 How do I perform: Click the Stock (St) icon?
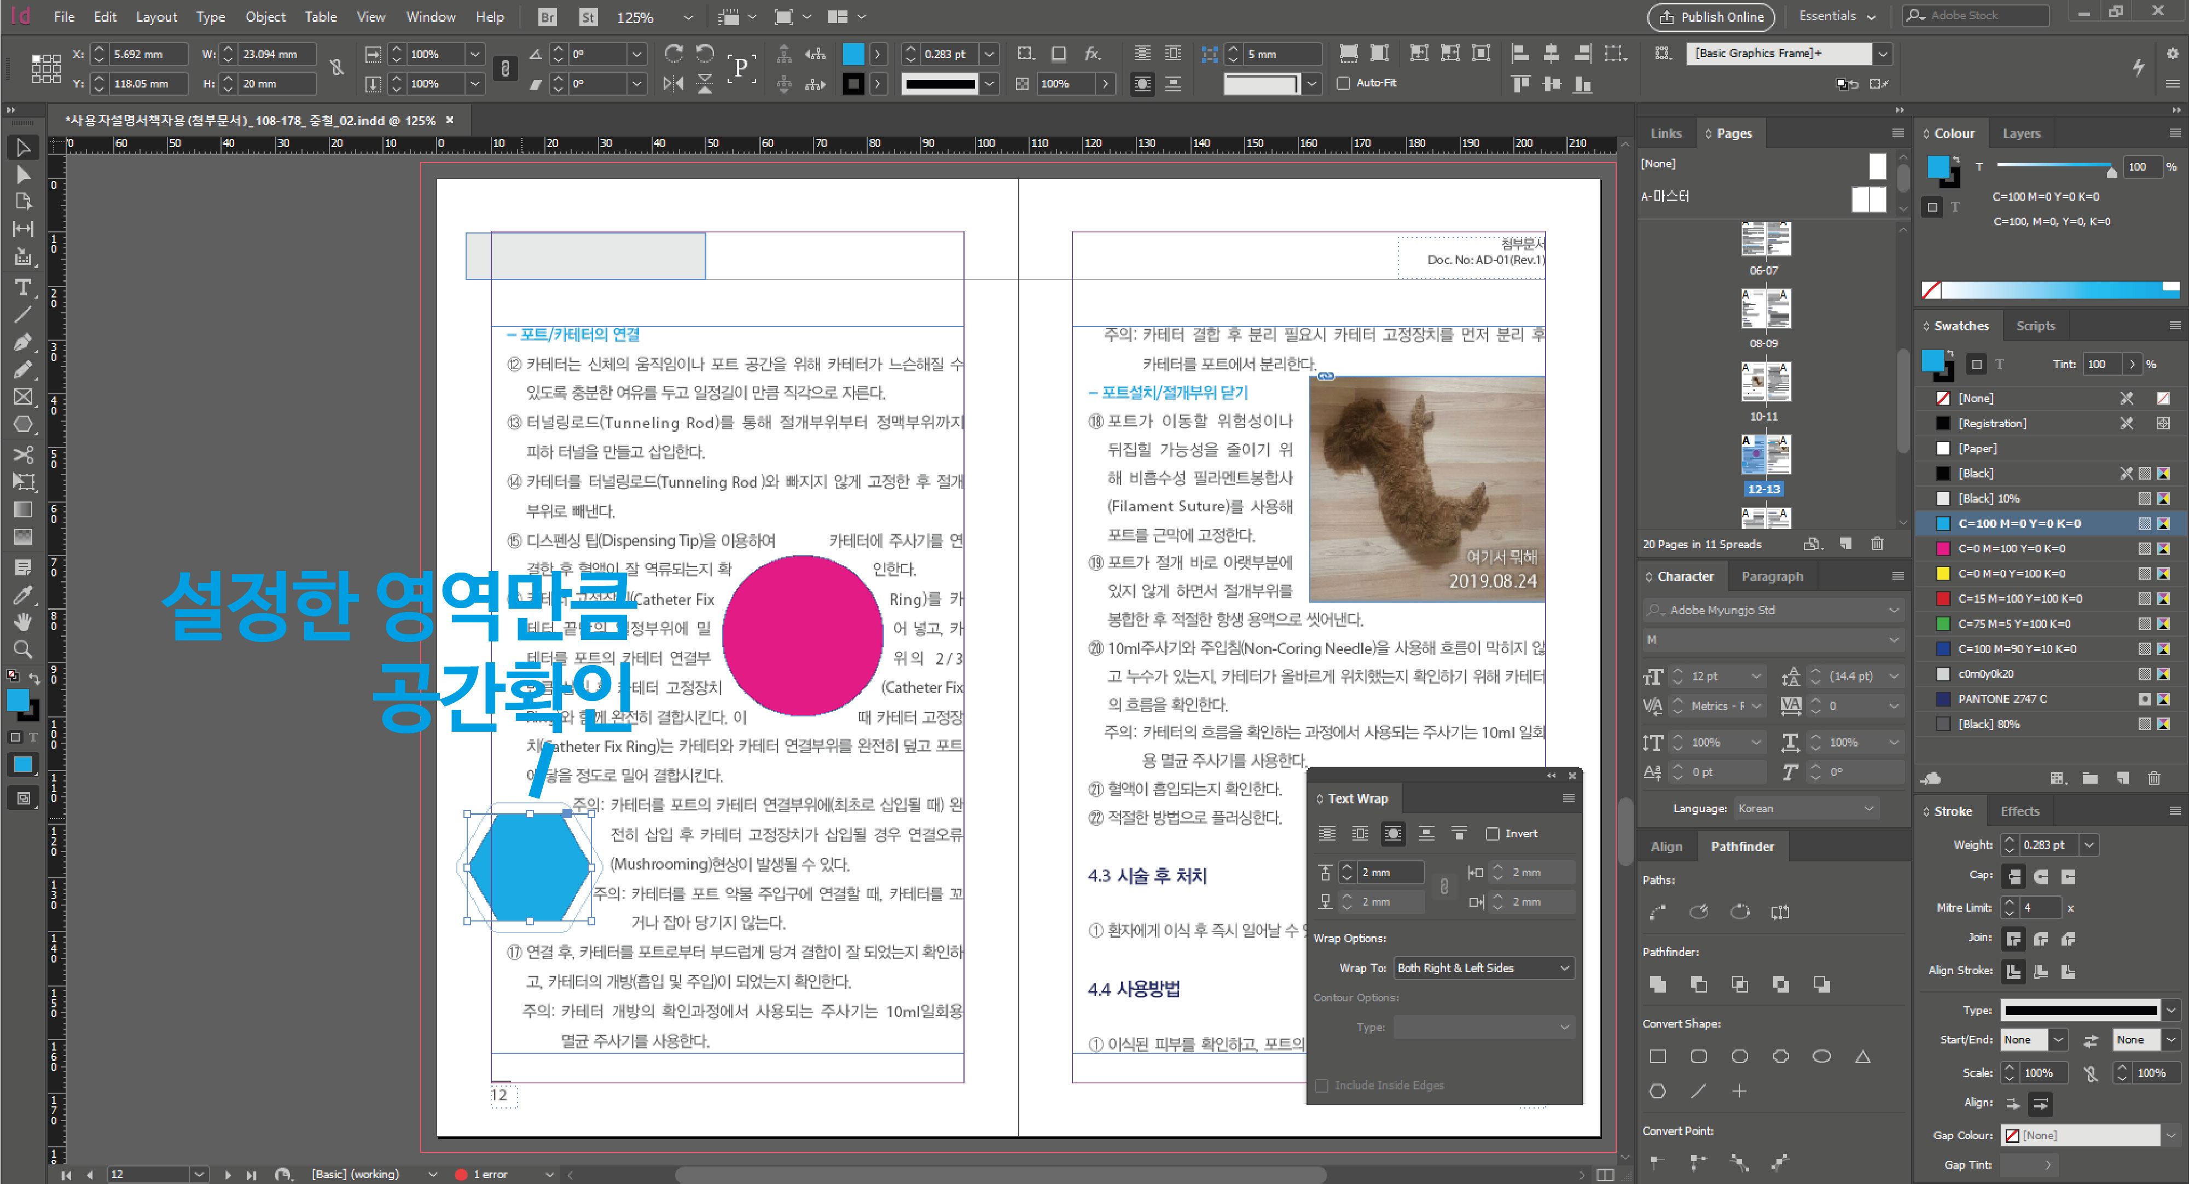coord(588,16)
